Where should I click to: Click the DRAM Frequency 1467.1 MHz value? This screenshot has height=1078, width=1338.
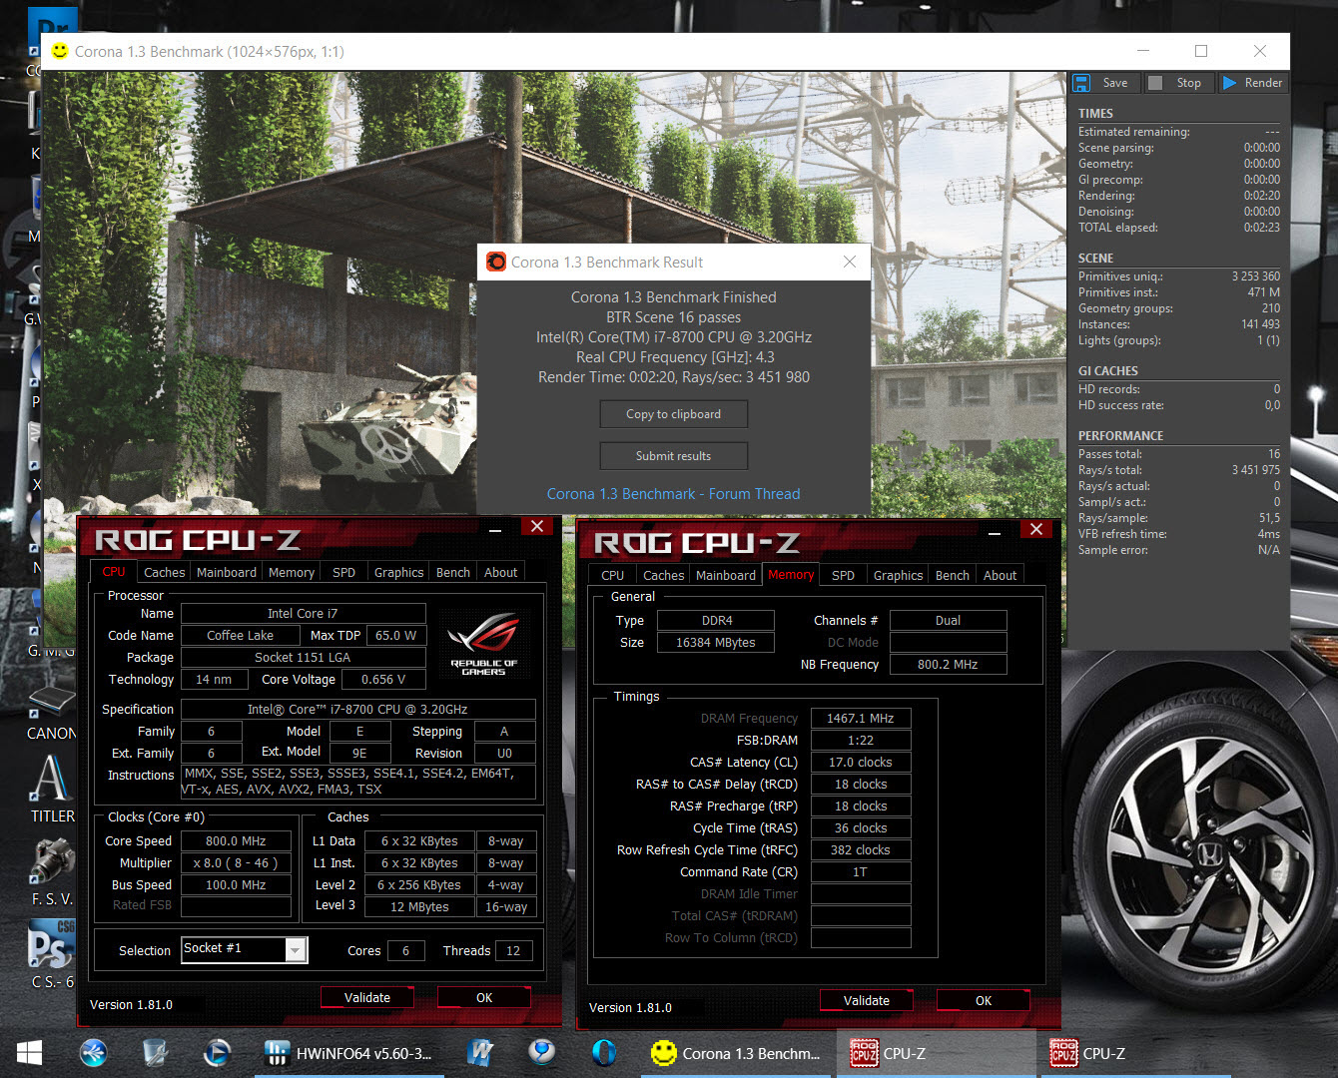click(x=861, y=719)
